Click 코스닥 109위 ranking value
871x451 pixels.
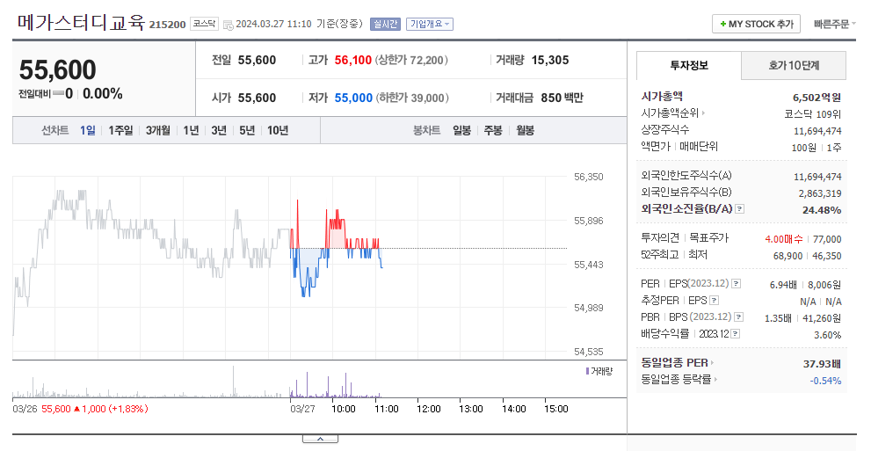812,114
